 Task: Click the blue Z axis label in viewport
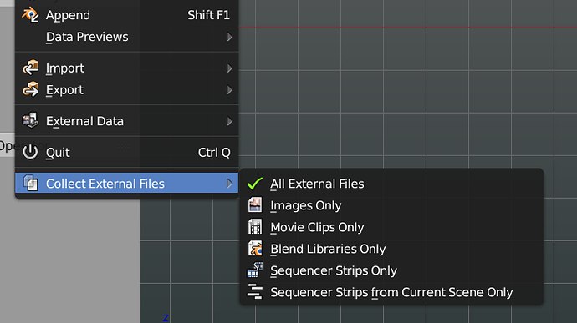[166, 318]
